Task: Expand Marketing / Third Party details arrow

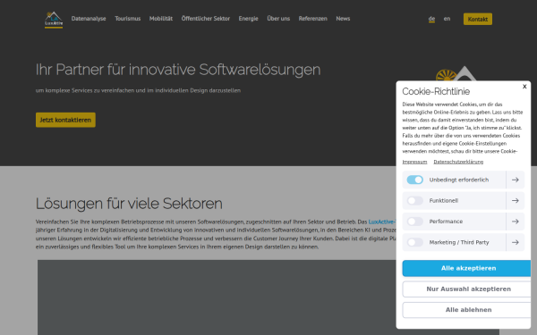Action: 516,242
